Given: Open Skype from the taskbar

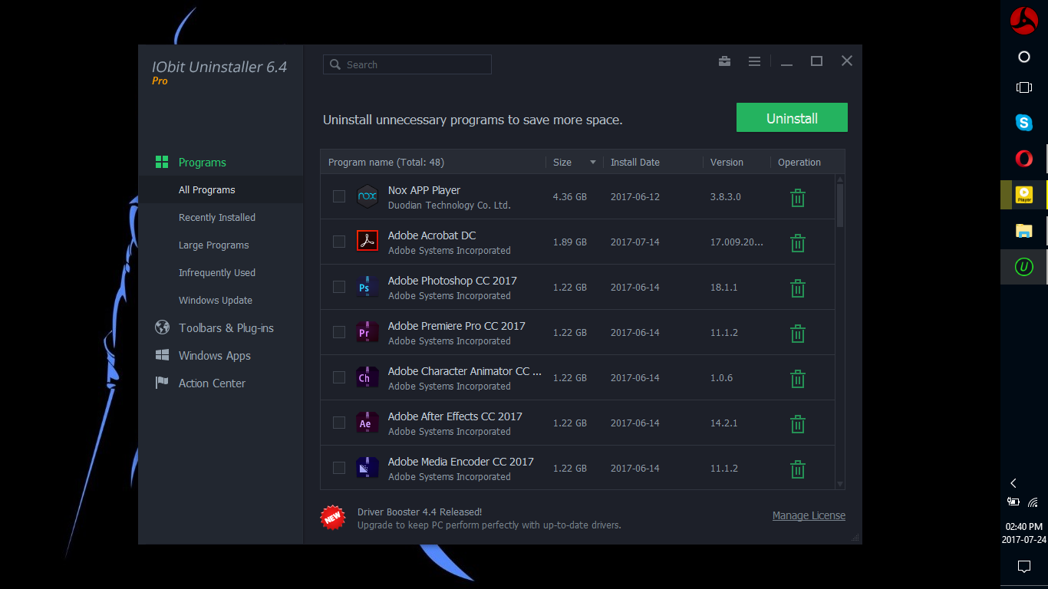Looking at the screenshot, I should [1024, 122].
